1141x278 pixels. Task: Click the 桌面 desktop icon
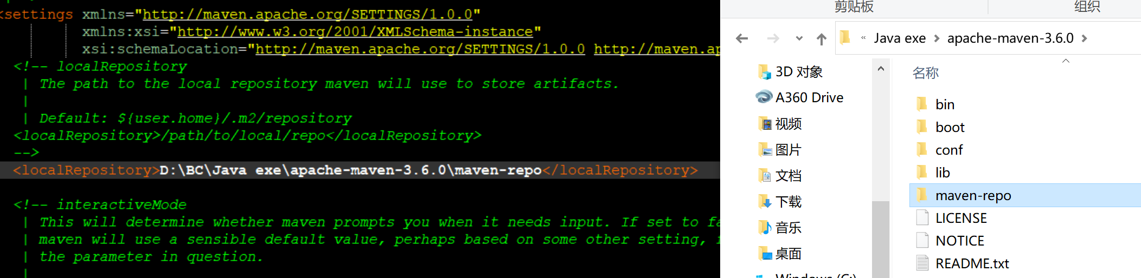click(765, 254)
